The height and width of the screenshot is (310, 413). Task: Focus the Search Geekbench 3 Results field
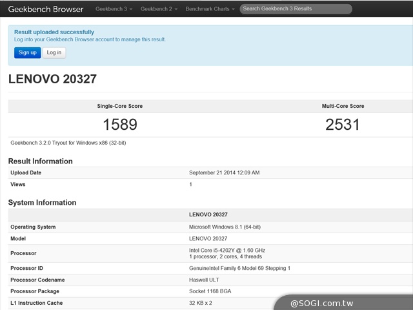click(296, 8)
